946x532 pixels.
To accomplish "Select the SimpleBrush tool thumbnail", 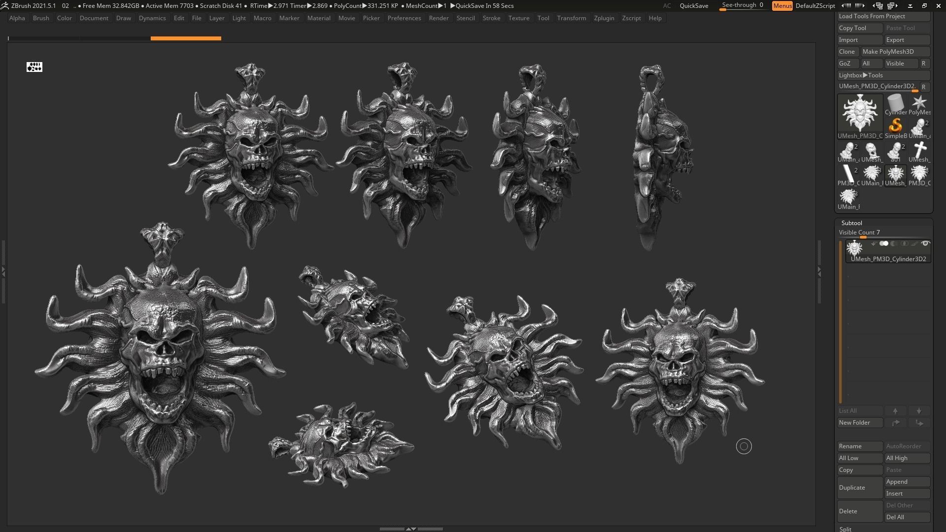I will [x=895, y=126].
